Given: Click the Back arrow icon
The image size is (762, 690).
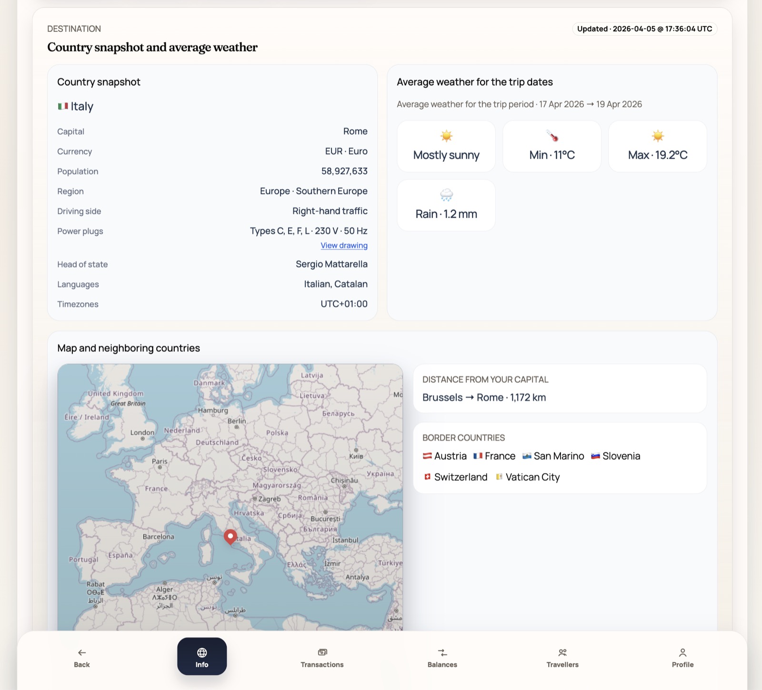Looking at the screenshot, I should point(81,652).
